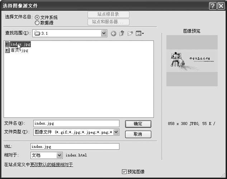Open the 相对于 文档 dropdown
This screenshot has width=227, height=179.
[60, 155]
